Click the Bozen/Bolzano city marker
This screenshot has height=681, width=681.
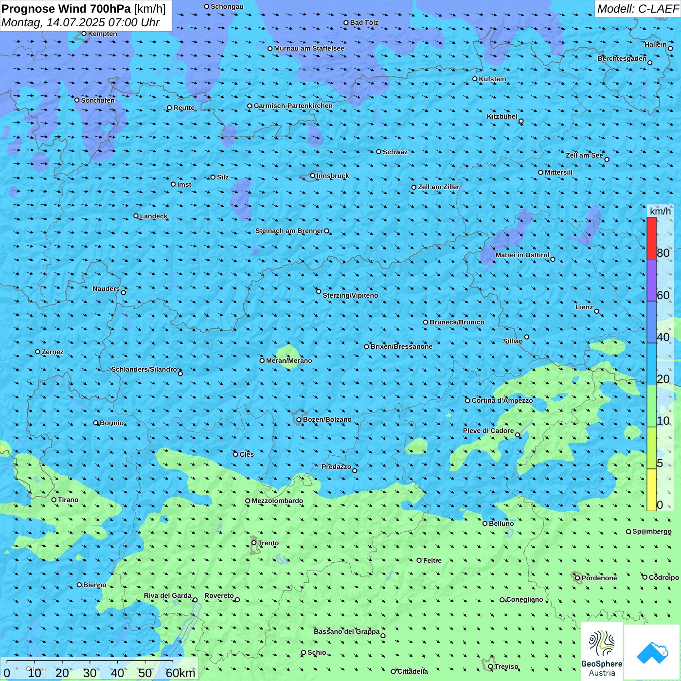click(x=299, y=419)
